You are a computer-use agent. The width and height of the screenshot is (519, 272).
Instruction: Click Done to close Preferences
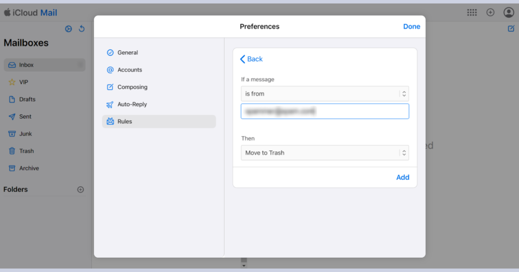pos(411,26)
